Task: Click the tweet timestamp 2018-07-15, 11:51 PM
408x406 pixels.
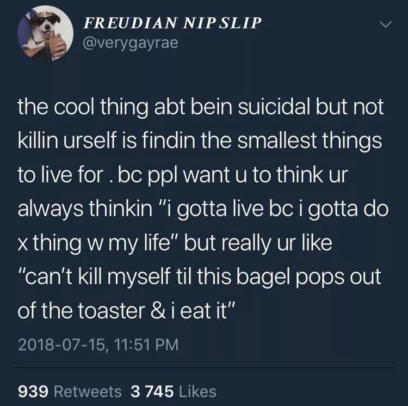Action: [98, 344]
